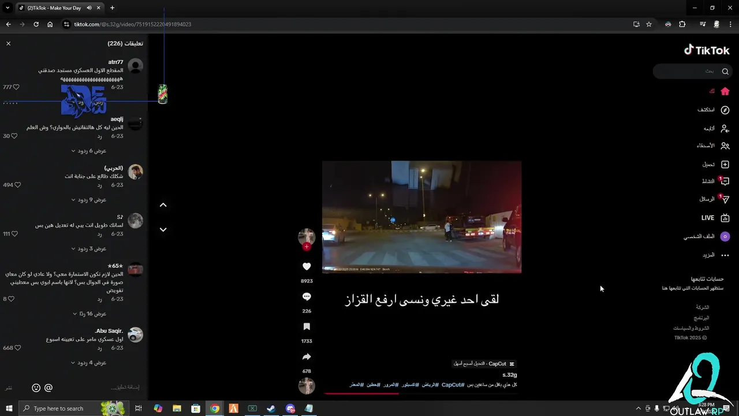The height and width of the screenshot is (416, 739).
Task: Open the tab search dropdown
Action: pyautogui.click(x=8, y=8)
